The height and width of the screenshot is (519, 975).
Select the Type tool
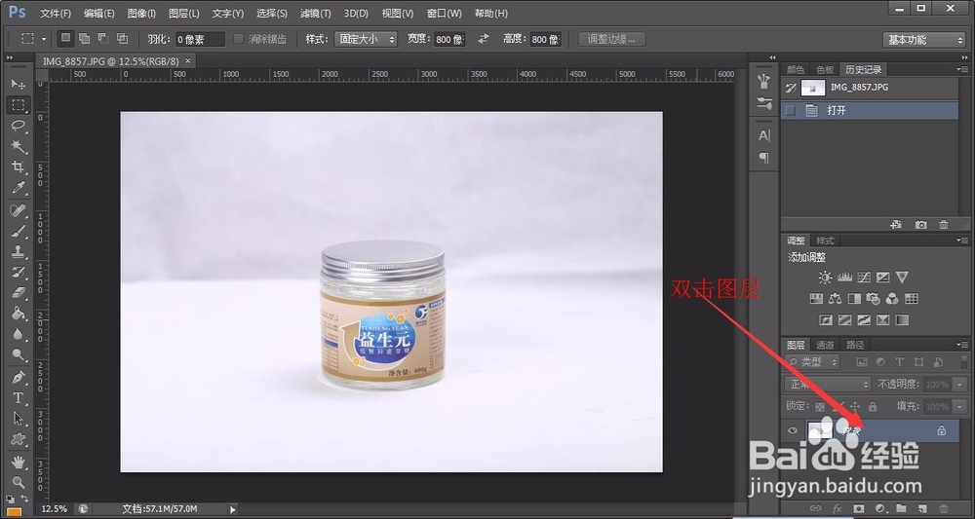point(18,398)
